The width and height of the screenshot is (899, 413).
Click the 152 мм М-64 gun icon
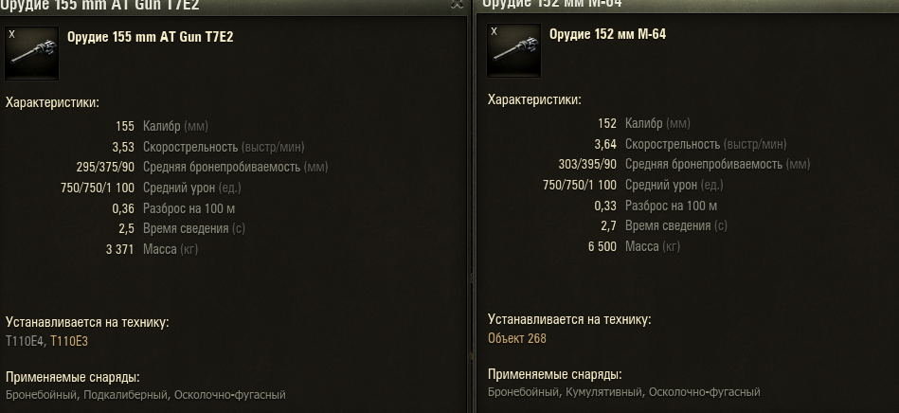pyautogui.click(x=513, y=50)
